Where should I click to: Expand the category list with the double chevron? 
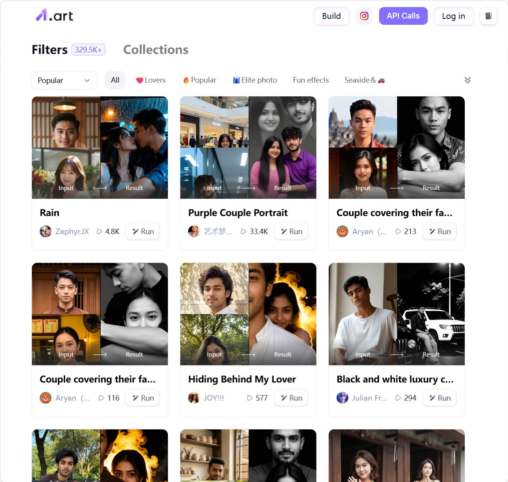click(468, 80)
